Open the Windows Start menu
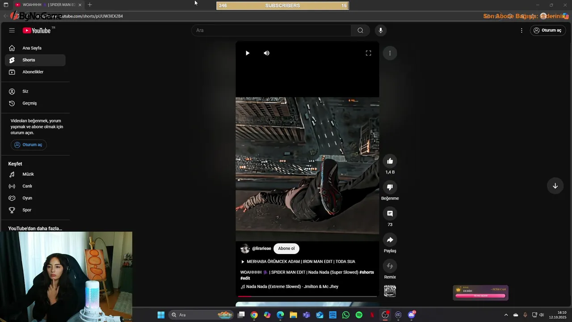 click(x=161, y=315)
